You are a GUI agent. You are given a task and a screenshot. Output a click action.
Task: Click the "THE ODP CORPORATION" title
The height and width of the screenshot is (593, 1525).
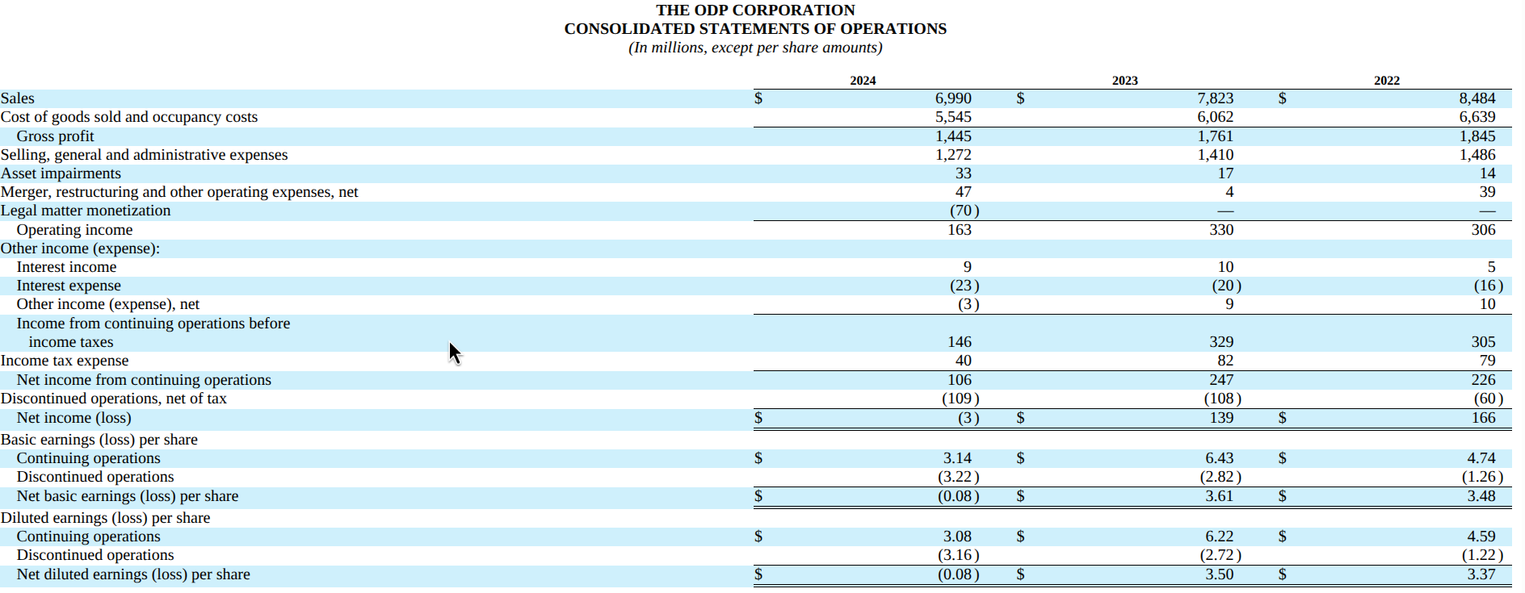pyautogui.click(x=755, y=10)
